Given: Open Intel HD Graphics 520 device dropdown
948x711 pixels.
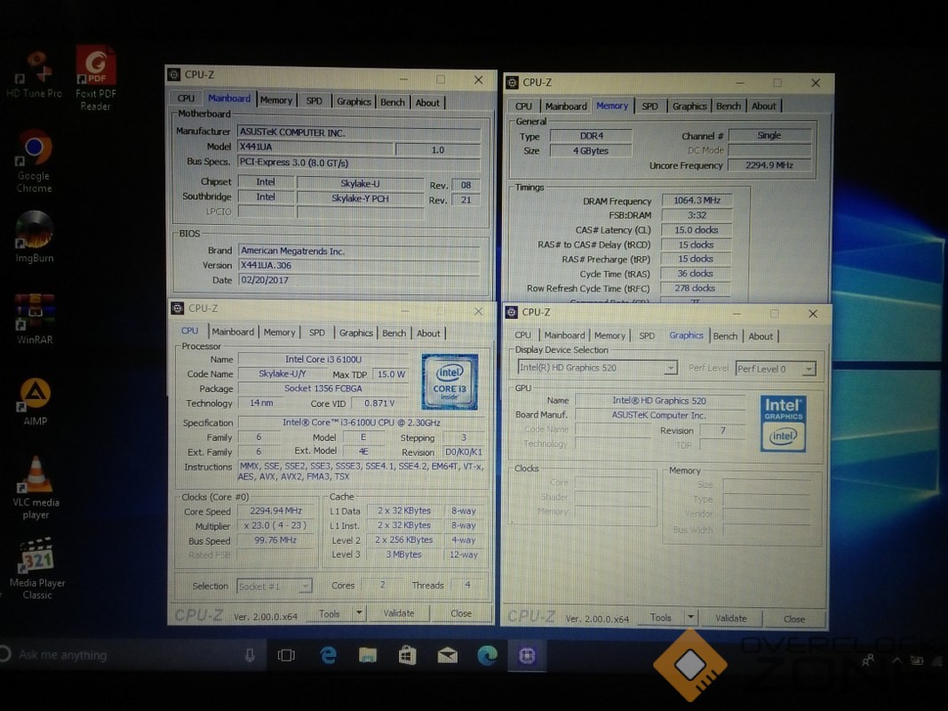Looking at the screenshot, I should click(597, 368).
